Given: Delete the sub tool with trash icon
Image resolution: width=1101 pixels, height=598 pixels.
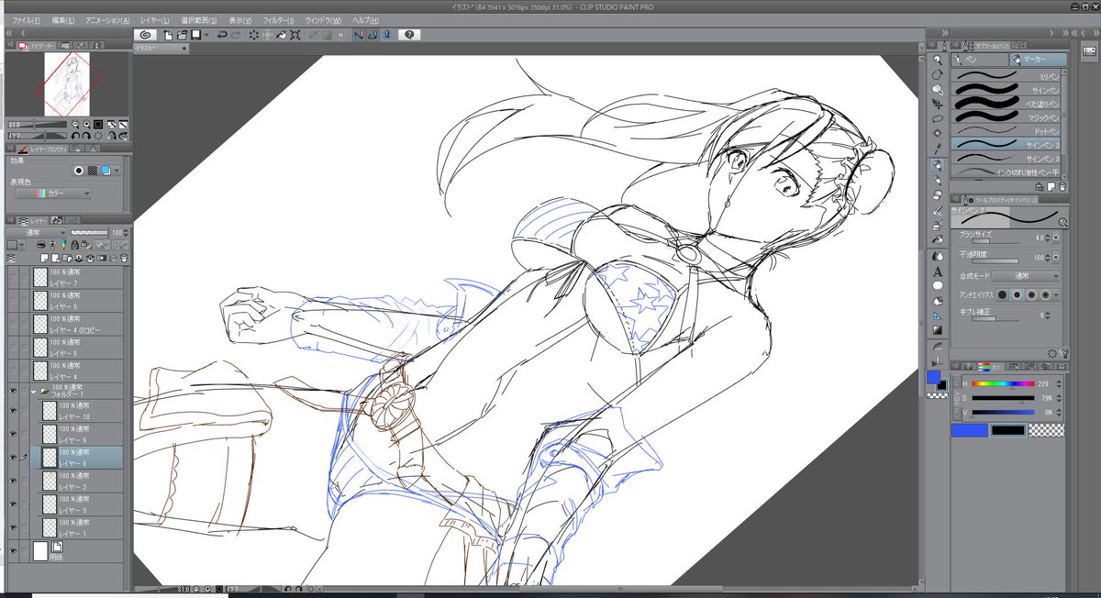Looking at the screenshot, I should (x=1062, y=185).
